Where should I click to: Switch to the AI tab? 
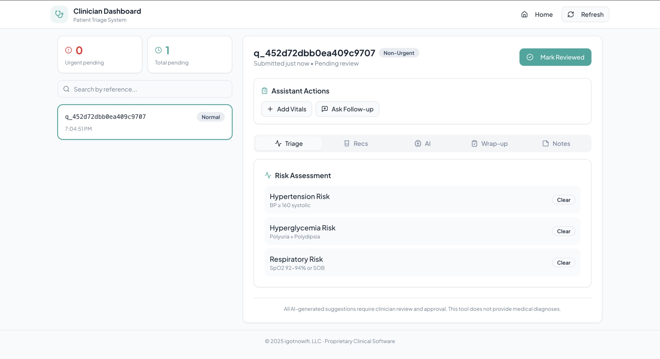[x=422, y=143]
